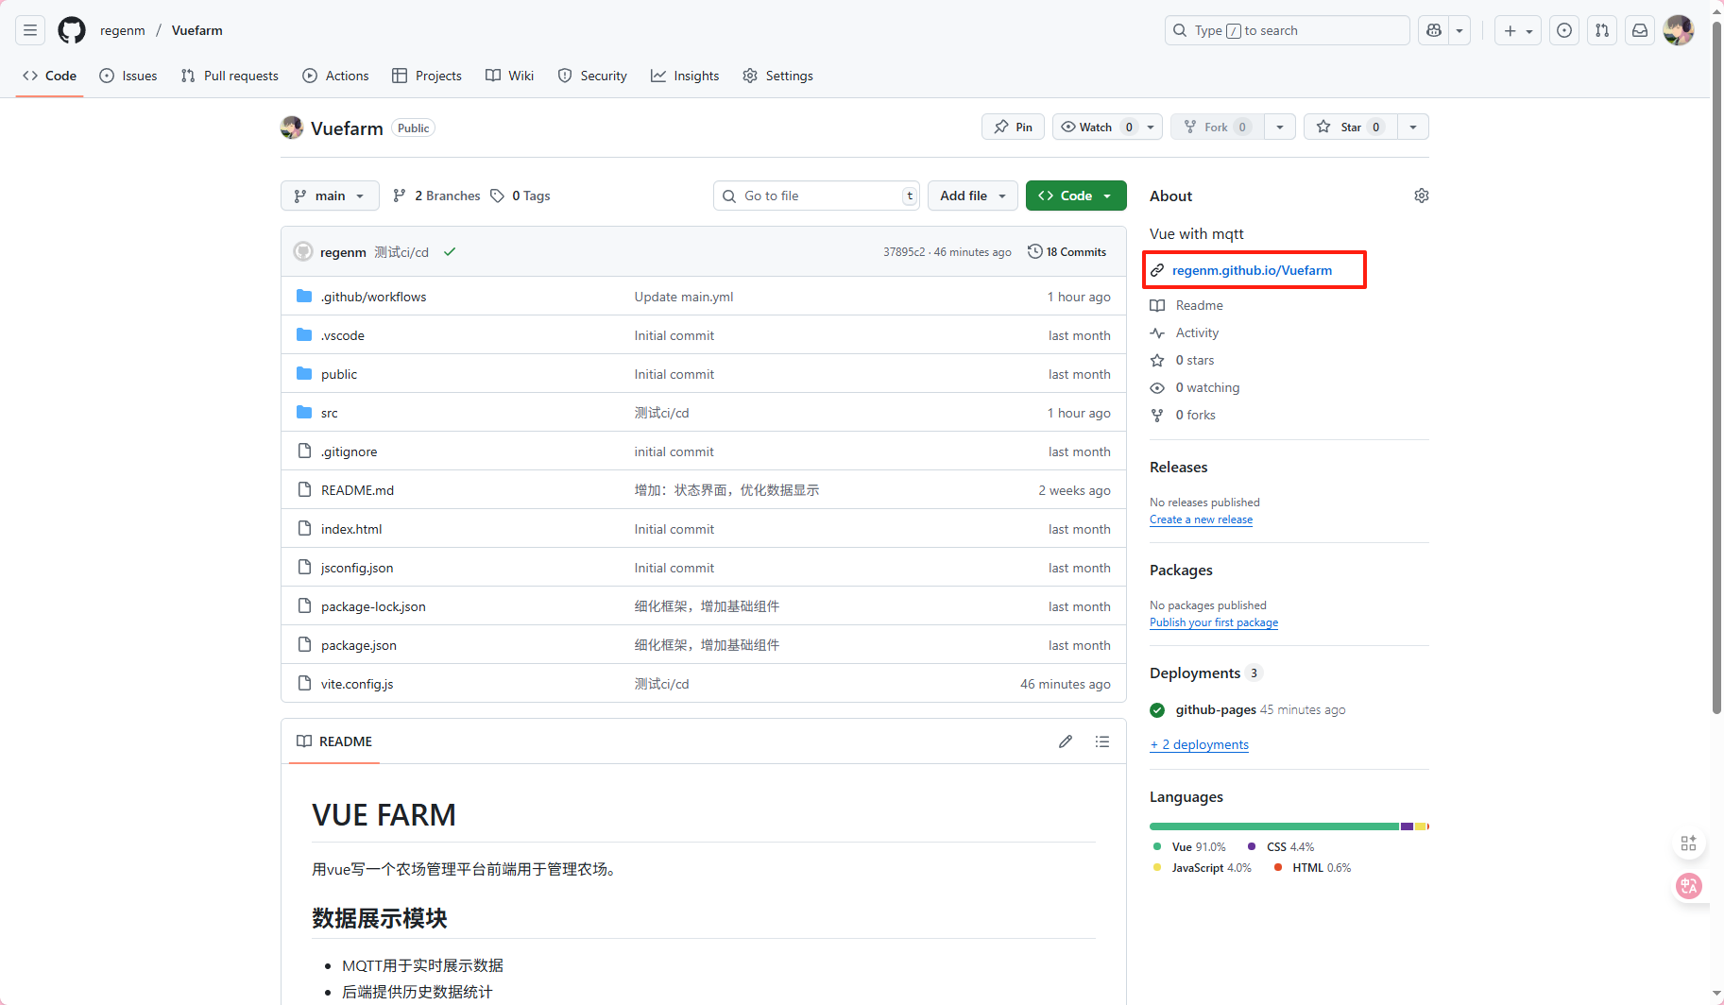Select the README tab heading

click(x=334, y=741)
